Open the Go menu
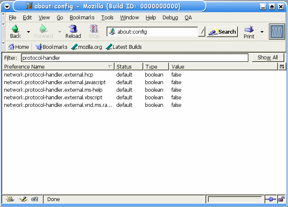 [x=60, y=18]
